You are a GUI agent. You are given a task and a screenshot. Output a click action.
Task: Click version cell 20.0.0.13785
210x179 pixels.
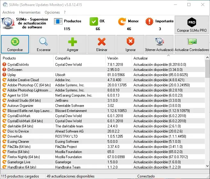coord(117,85)
